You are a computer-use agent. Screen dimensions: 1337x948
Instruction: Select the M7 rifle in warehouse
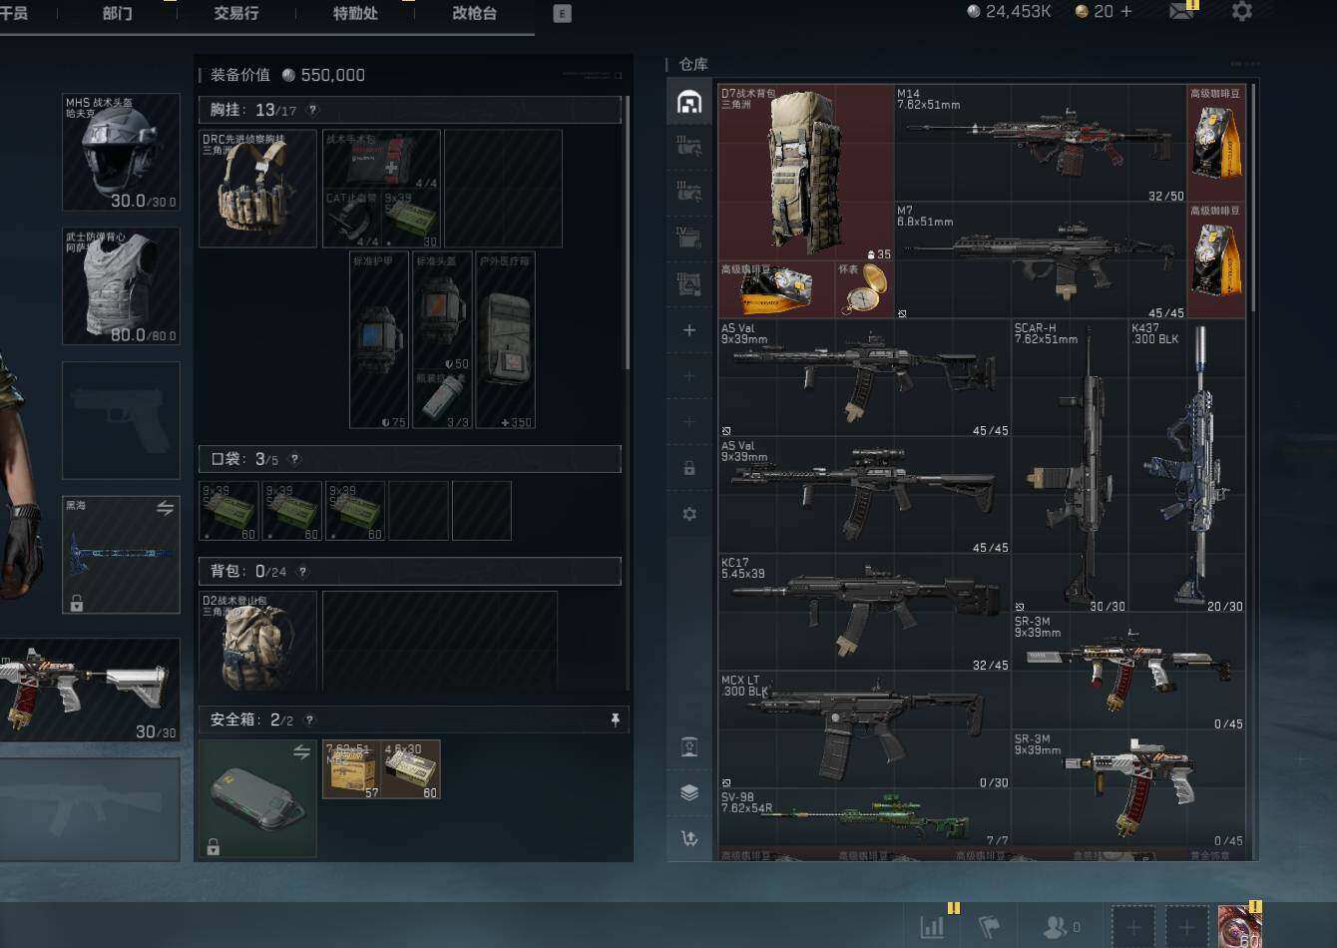[1041, 260]
